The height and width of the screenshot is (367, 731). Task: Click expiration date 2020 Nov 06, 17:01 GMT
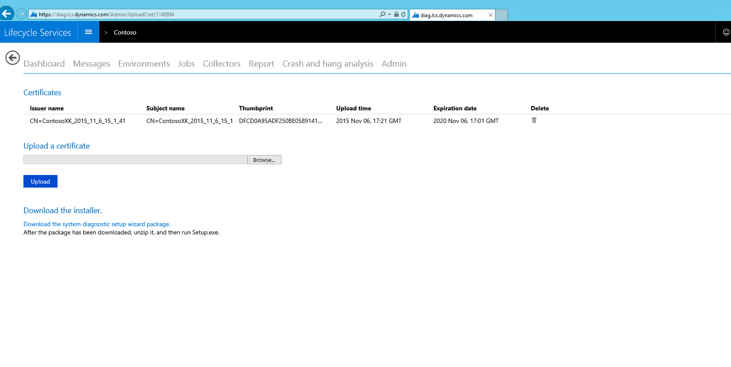pyautogui.click(x=466, y=121)
